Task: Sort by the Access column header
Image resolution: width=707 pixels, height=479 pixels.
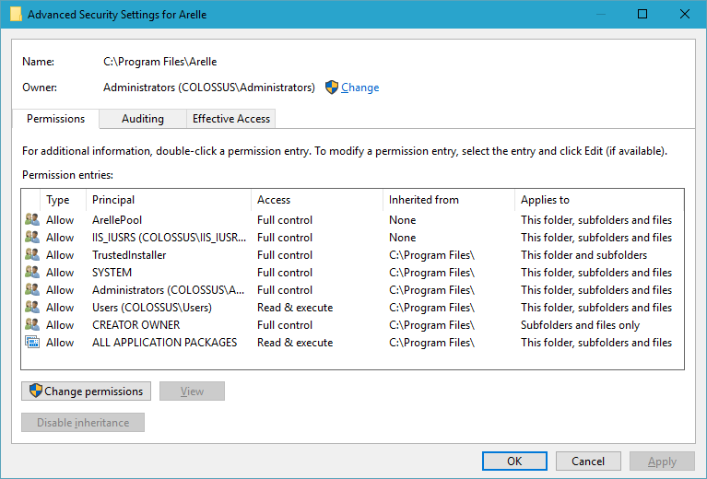Action: pos(316,200)
